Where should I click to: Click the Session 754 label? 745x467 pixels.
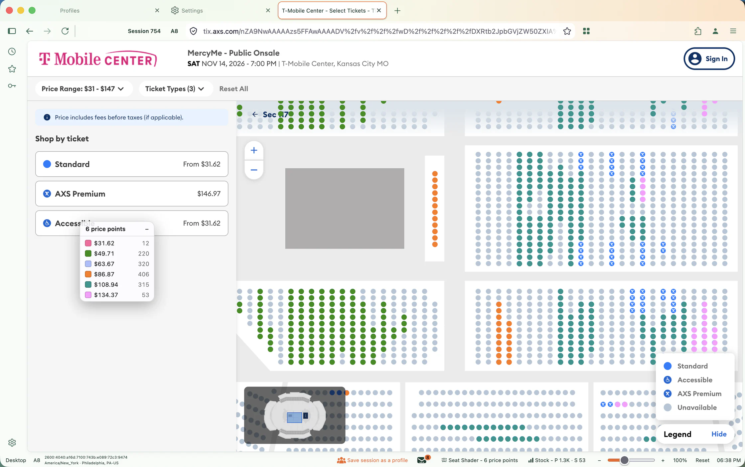[x=144, y=31]
